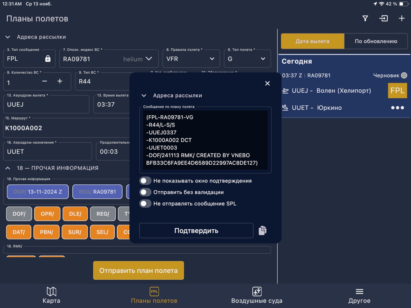Open the Карта tab

pyautogui.click(x=51, y=295)
